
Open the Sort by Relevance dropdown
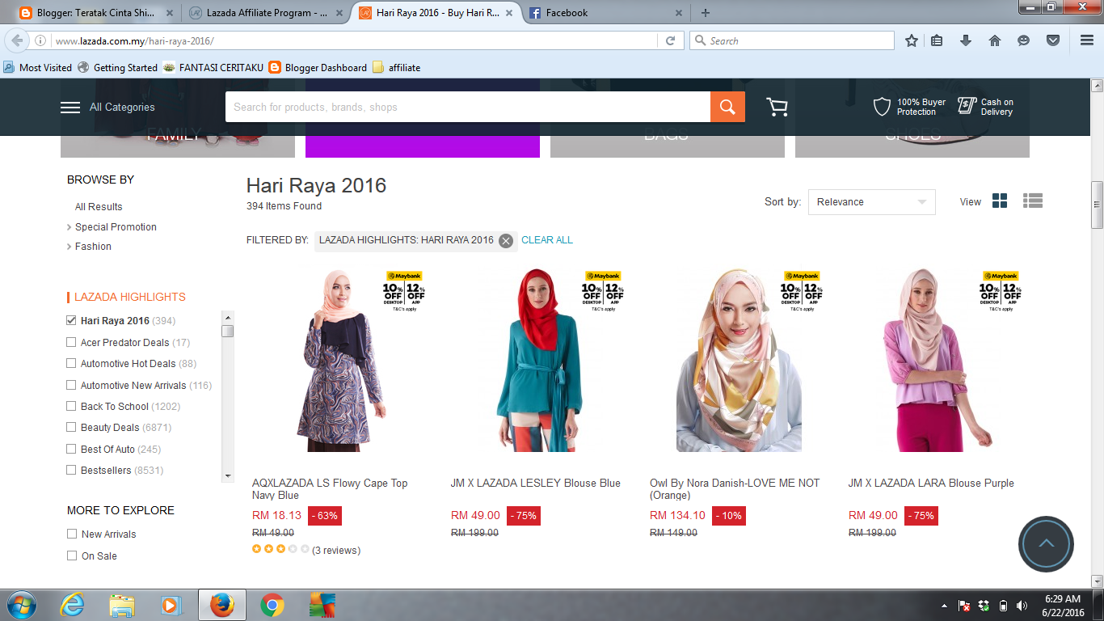(x=871, y=202)
